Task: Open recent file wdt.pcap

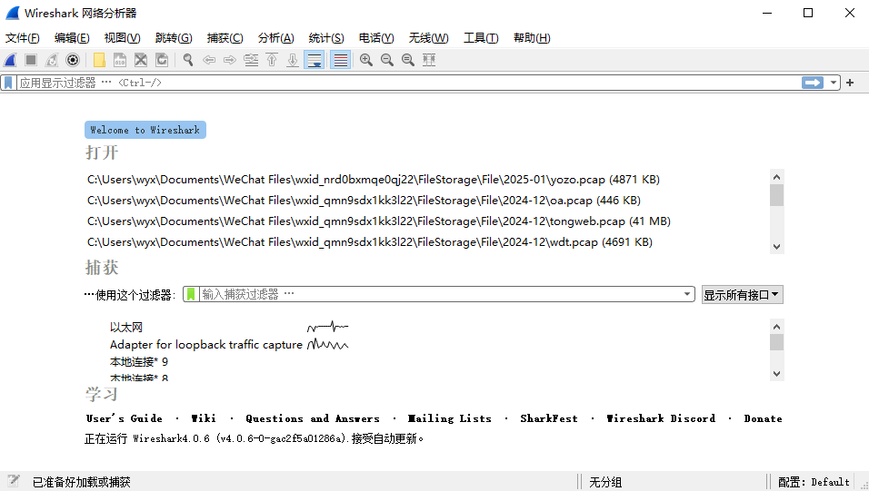Action: (370, 242)
